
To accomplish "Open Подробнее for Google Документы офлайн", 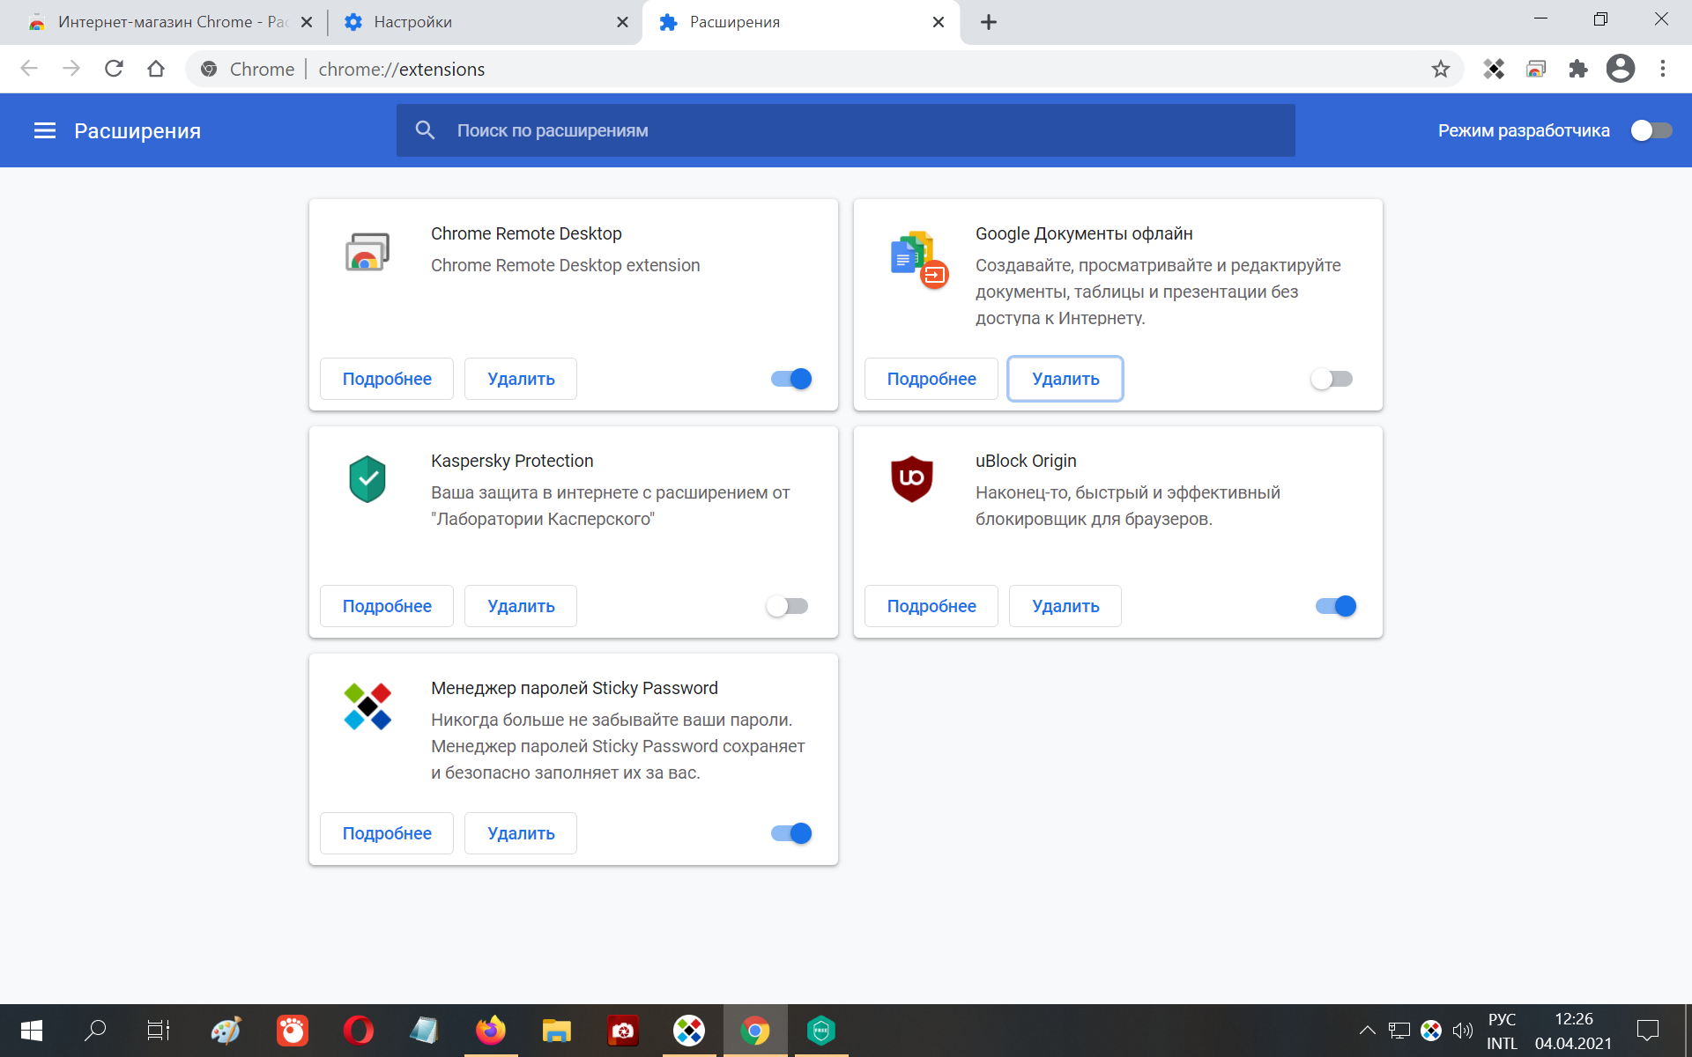I will pos(931,379).
